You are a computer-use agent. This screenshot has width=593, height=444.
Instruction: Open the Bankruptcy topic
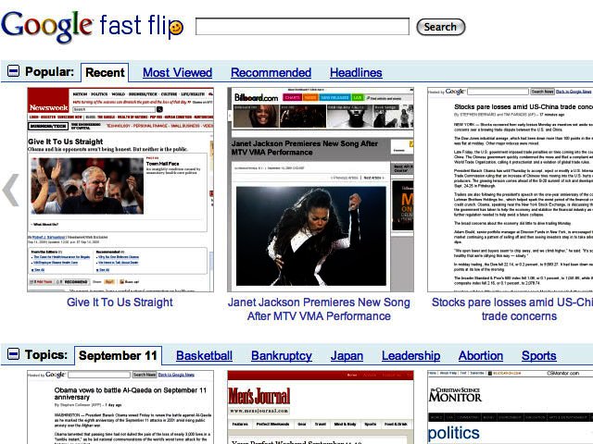(x=281, y=355)
